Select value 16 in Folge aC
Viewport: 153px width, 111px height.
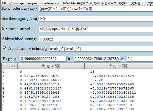tap(92, 72)
